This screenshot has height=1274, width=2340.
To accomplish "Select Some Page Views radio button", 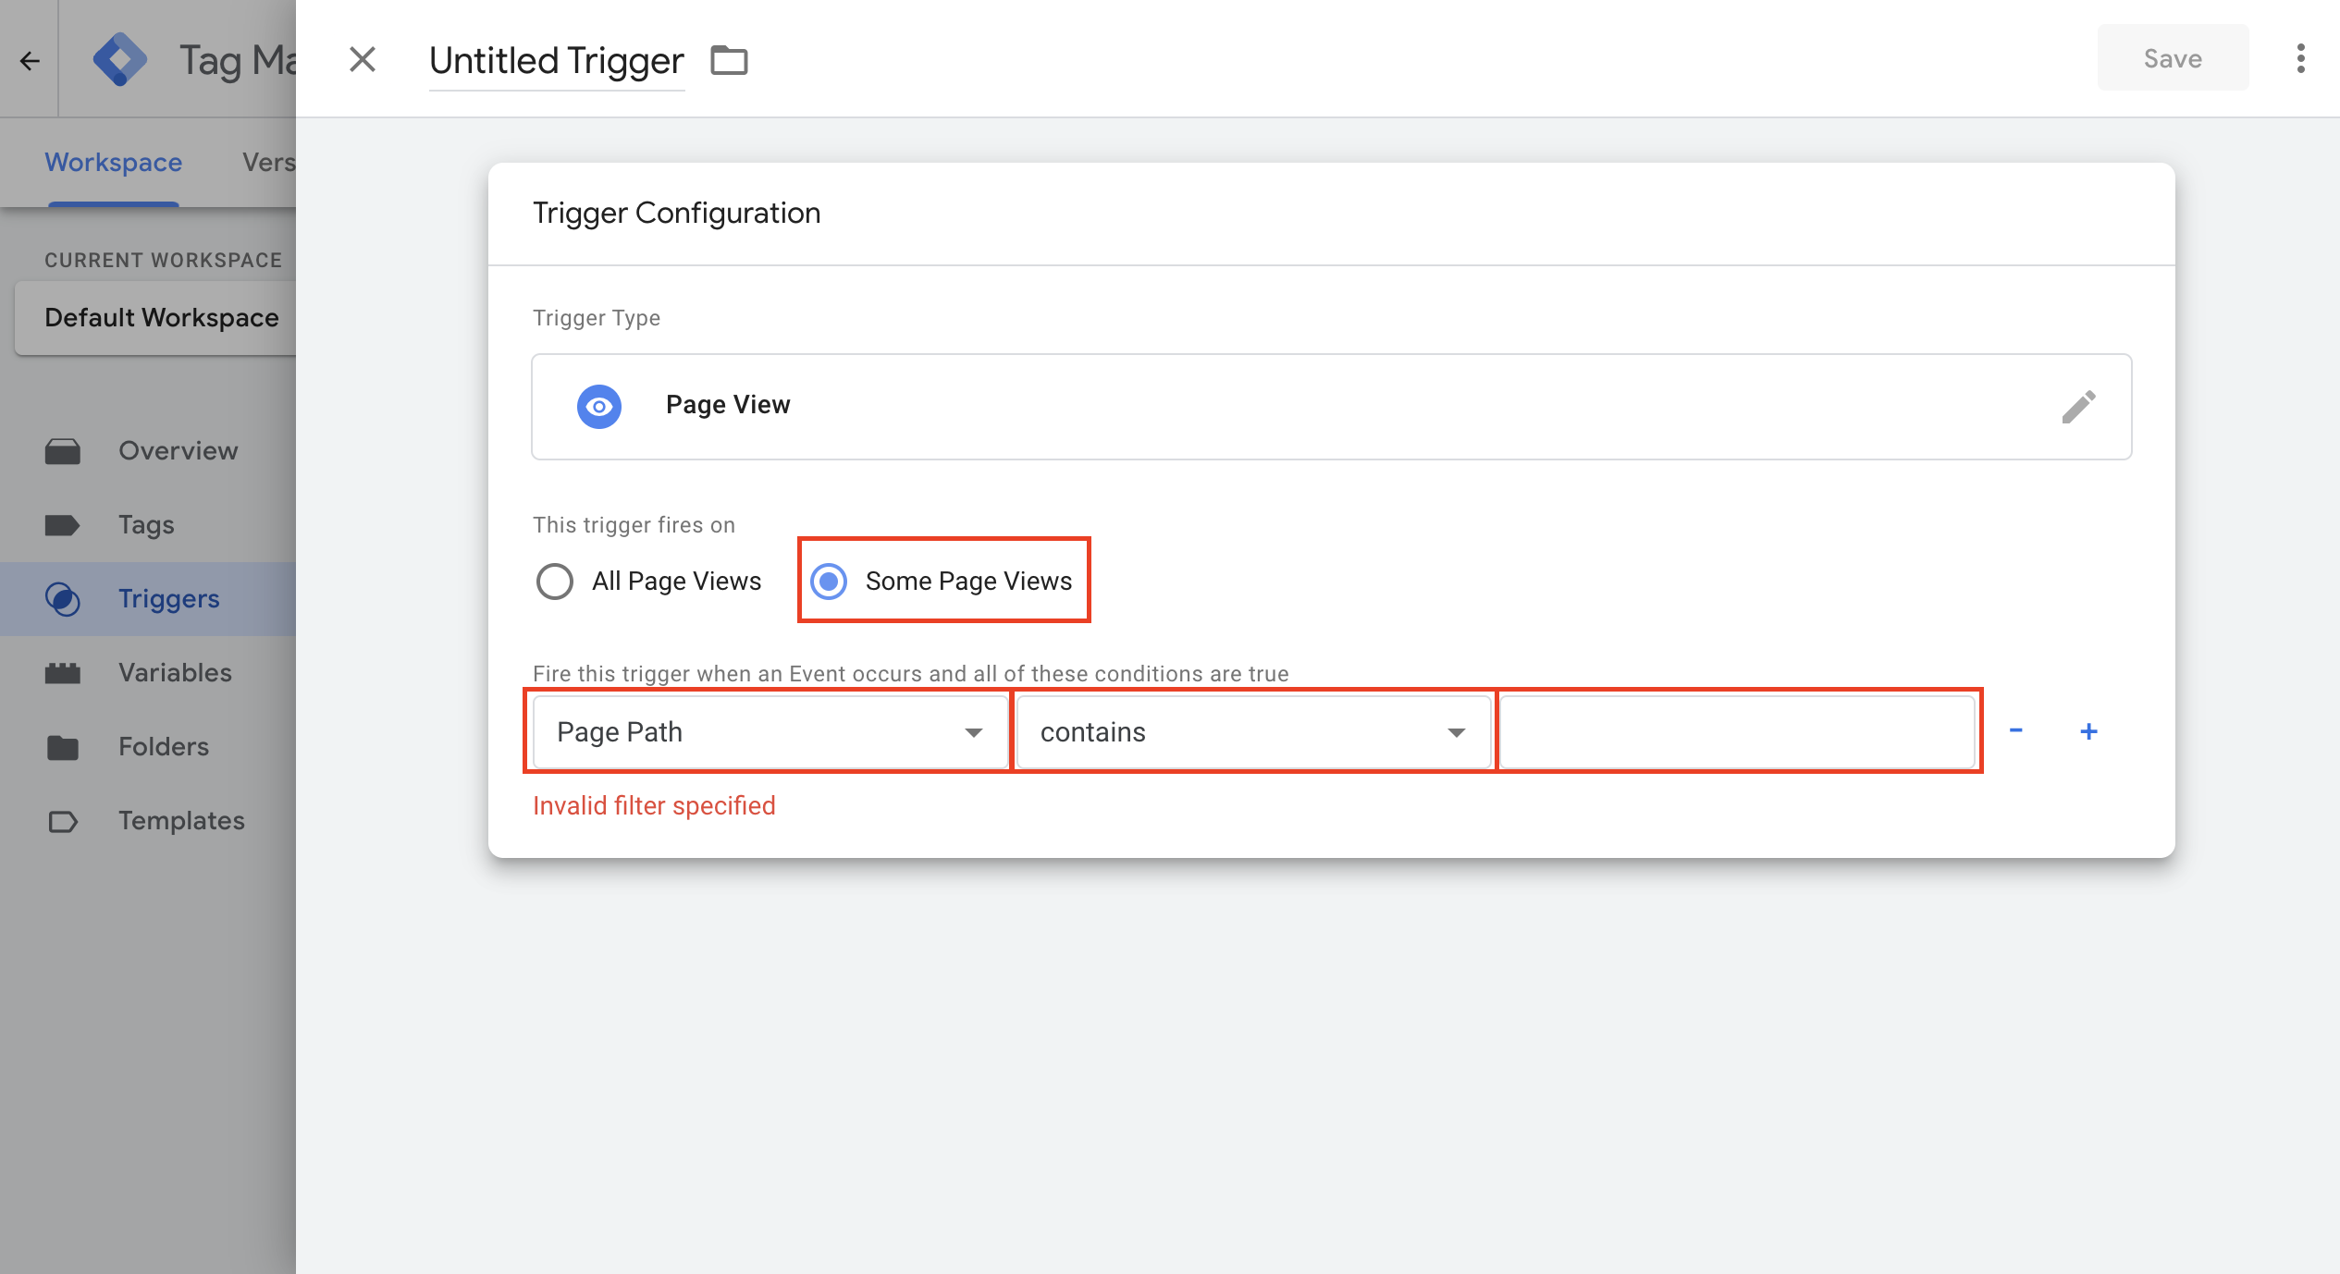I will click(x=829, y=582).
